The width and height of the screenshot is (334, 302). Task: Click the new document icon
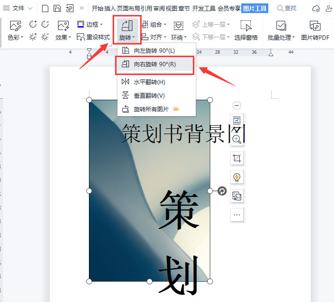click(x=45, y=9)
